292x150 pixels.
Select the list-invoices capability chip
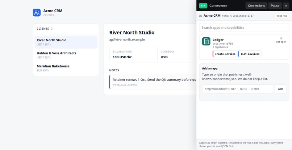[250, 54]
